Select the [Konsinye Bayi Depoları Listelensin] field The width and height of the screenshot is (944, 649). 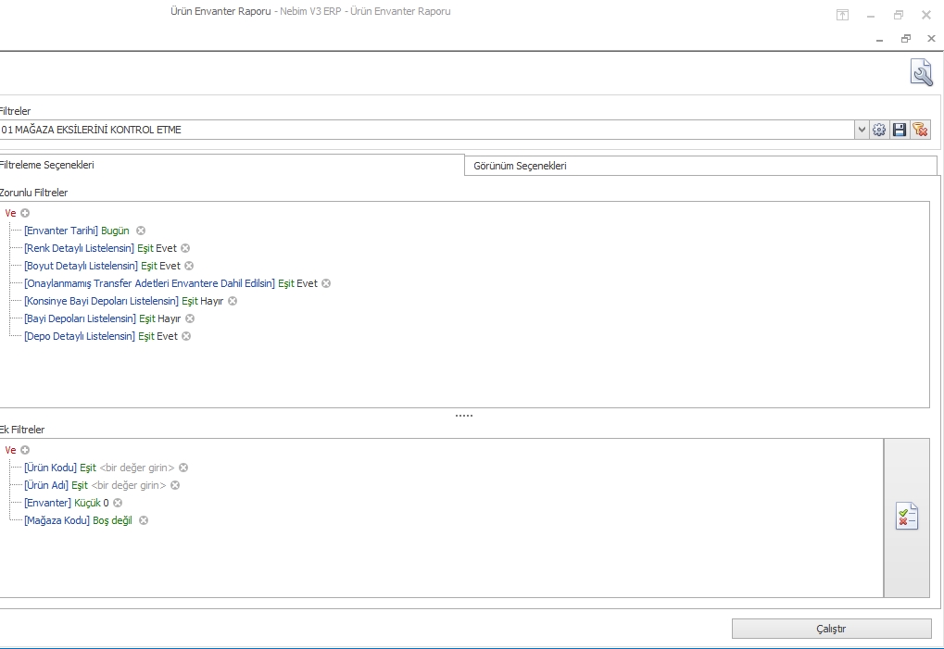[x=101, y=301]
